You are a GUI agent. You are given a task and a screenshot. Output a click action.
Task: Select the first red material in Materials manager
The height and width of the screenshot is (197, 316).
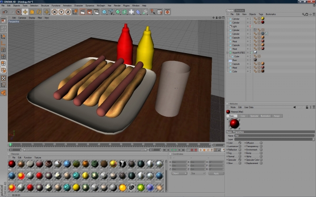tap(12, 164)
